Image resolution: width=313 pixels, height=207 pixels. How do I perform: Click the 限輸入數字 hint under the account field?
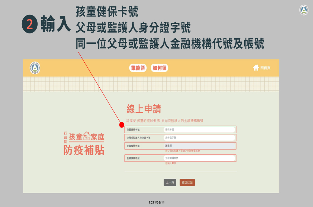tap(171, 163)
